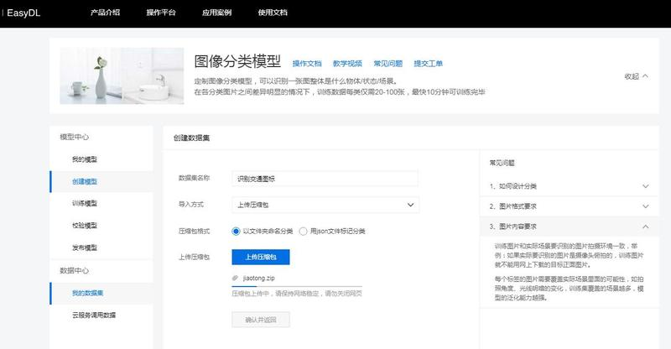Focus the 数据集名称 input field

click(x=325, y=179)
